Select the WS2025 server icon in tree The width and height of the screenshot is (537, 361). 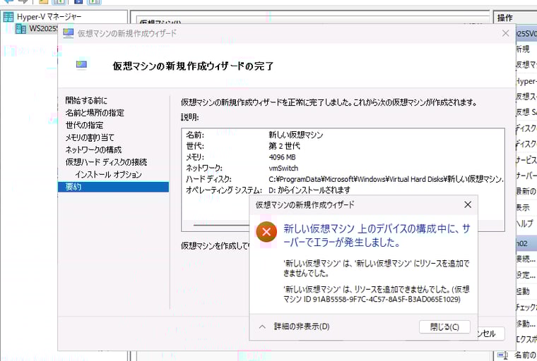[20, 29]
